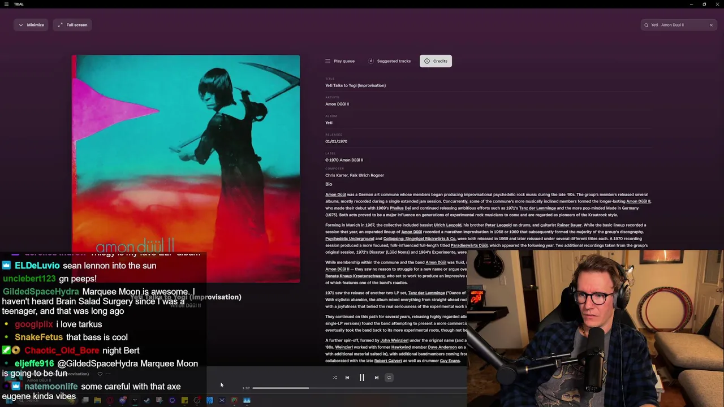Screen dimensions: 724x407
Task: Click the Suggested tracks icon
Action: [371, 61]
